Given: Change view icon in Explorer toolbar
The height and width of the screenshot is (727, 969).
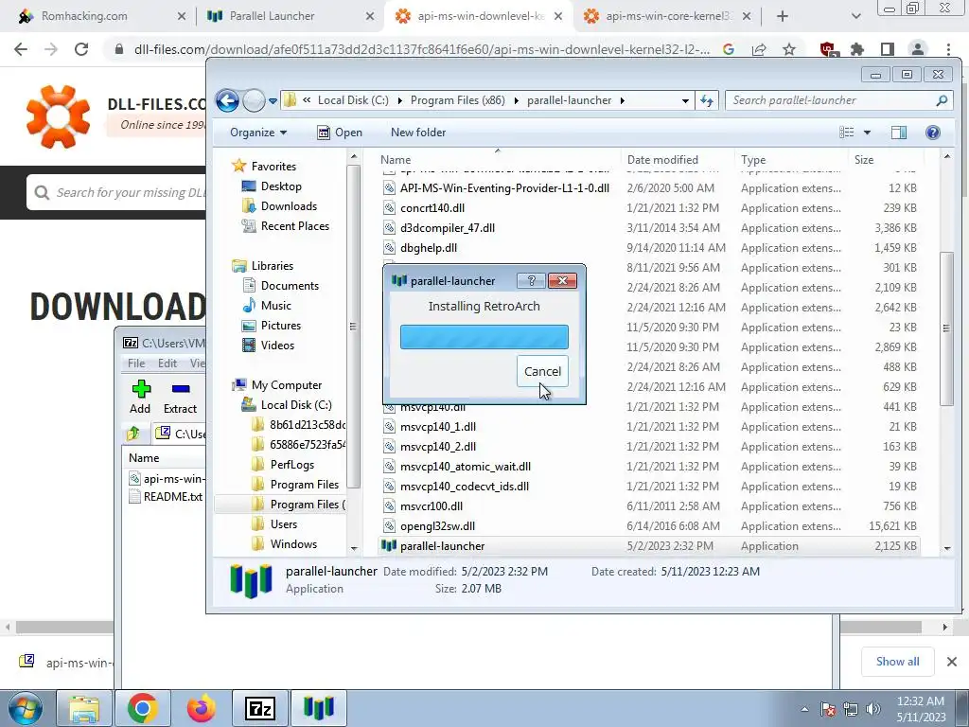Looking at the screenshot, I should (847, 133).
